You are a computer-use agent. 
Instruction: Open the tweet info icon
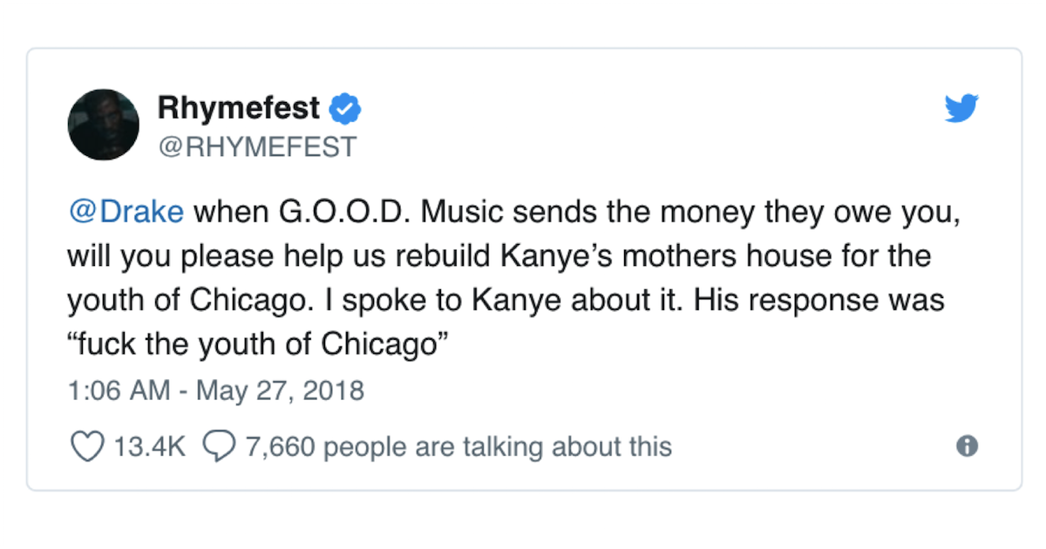coord(967,446)
